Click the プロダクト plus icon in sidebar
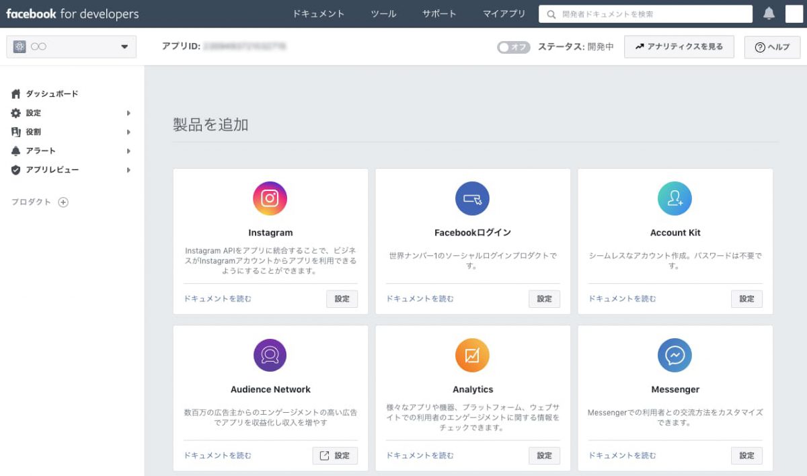This screenshot has width=807, height=476. click(63, 202)
